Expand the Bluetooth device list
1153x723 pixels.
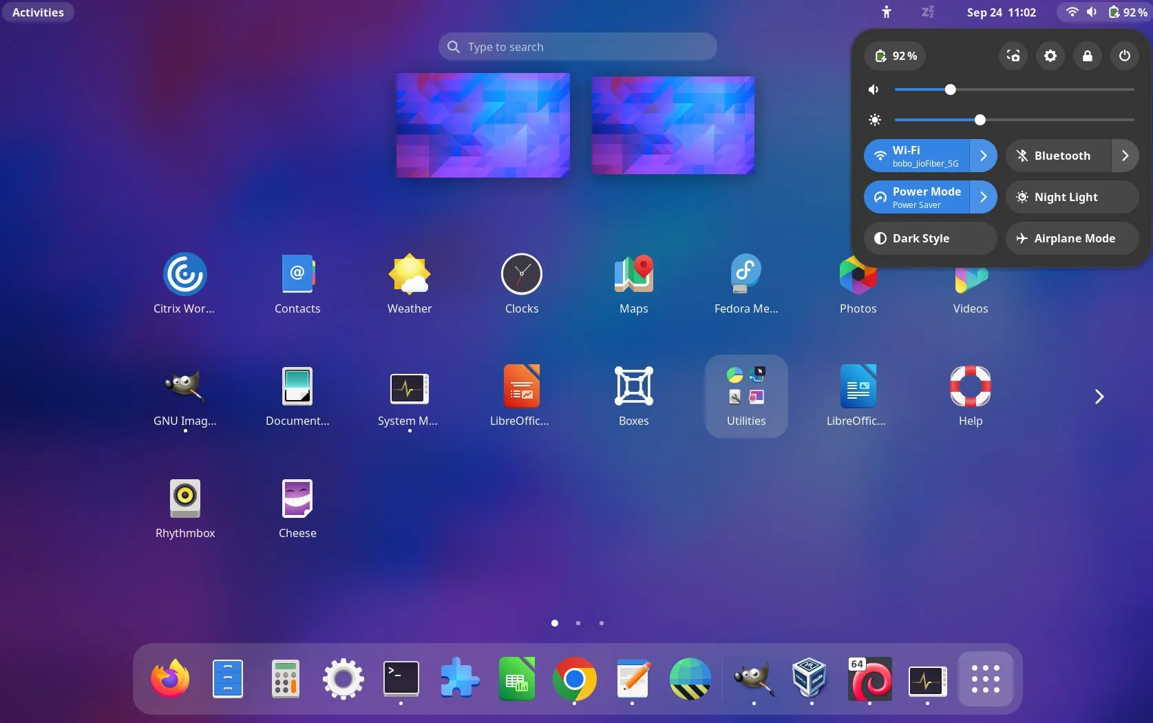pos(1124,156)
